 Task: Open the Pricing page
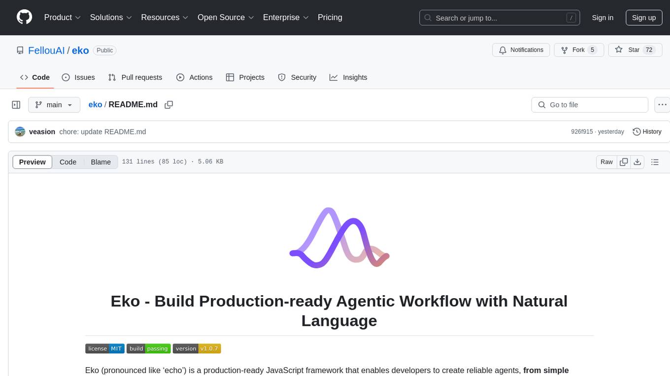click(x=330, y=17)
